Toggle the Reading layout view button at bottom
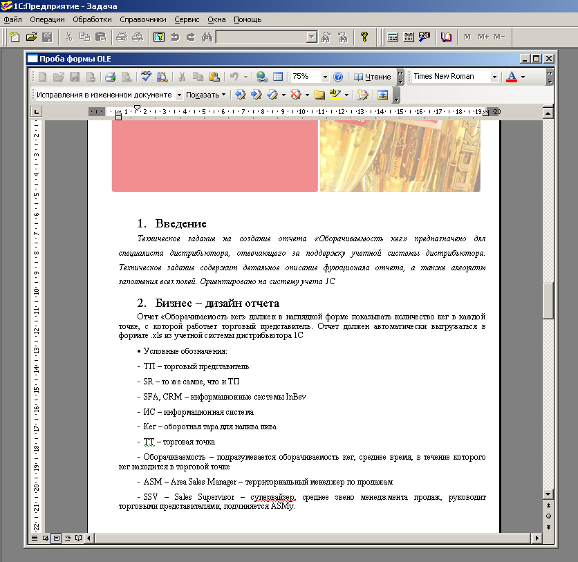The height and width of the screenshot is (562, 578). 78,537
